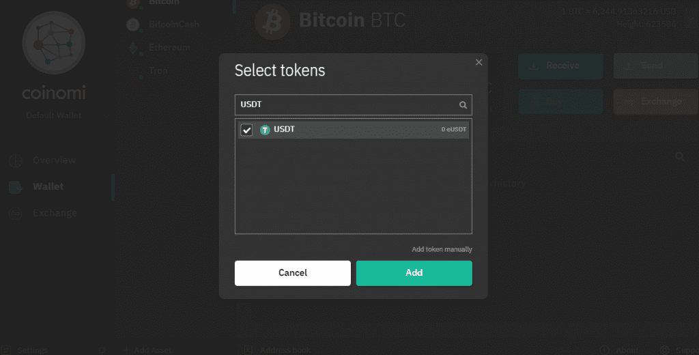Close the Select tokens dialog
The image size is (699, 355).
pyautogui.click(x=479, y=62)
